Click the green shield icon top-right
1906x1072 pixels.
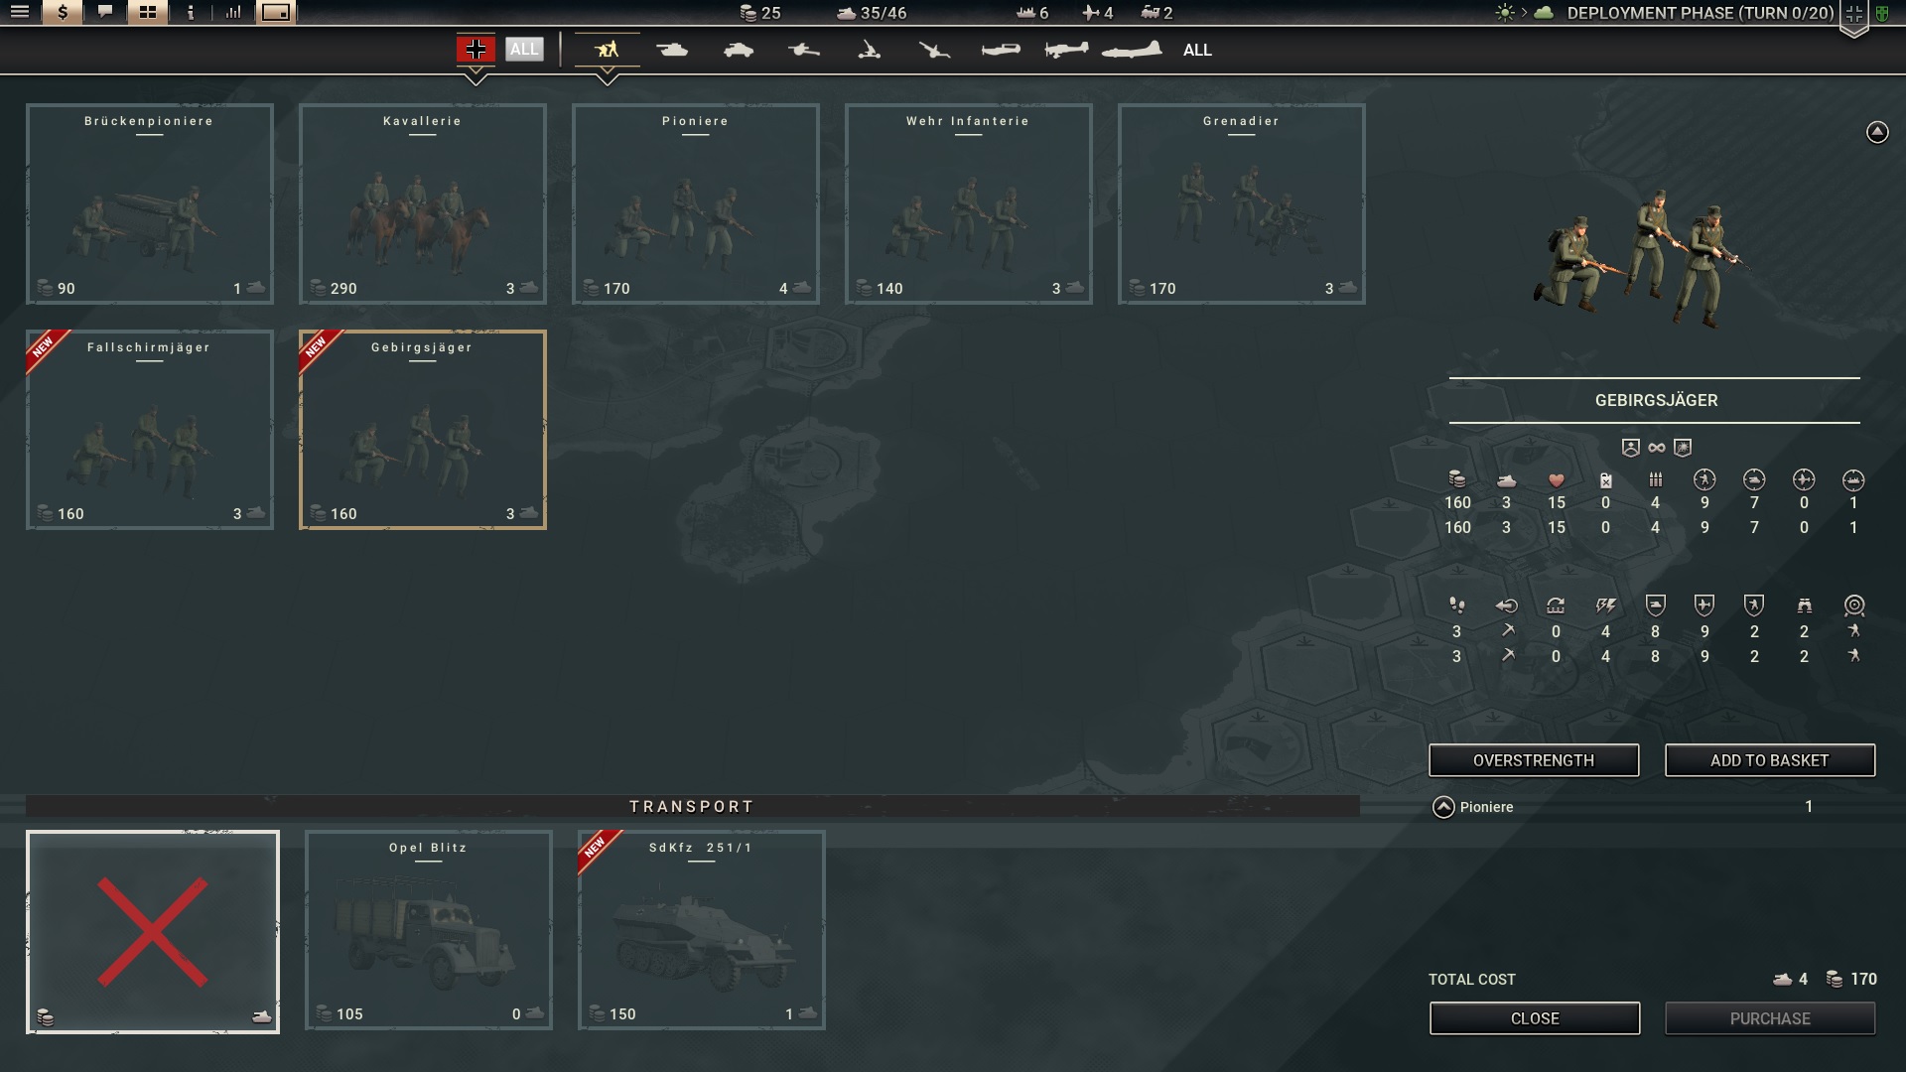[x=1881, y=14]
